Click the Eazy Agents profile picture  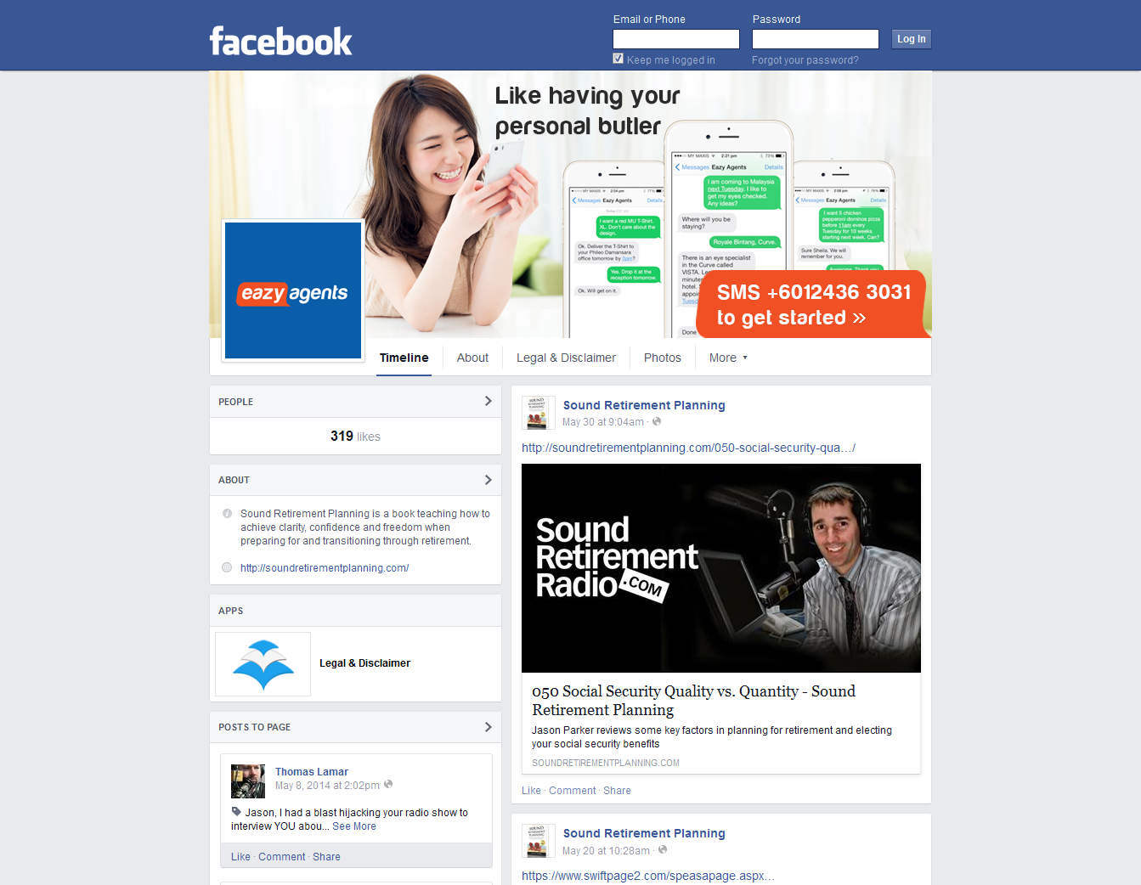coord(293,290)
